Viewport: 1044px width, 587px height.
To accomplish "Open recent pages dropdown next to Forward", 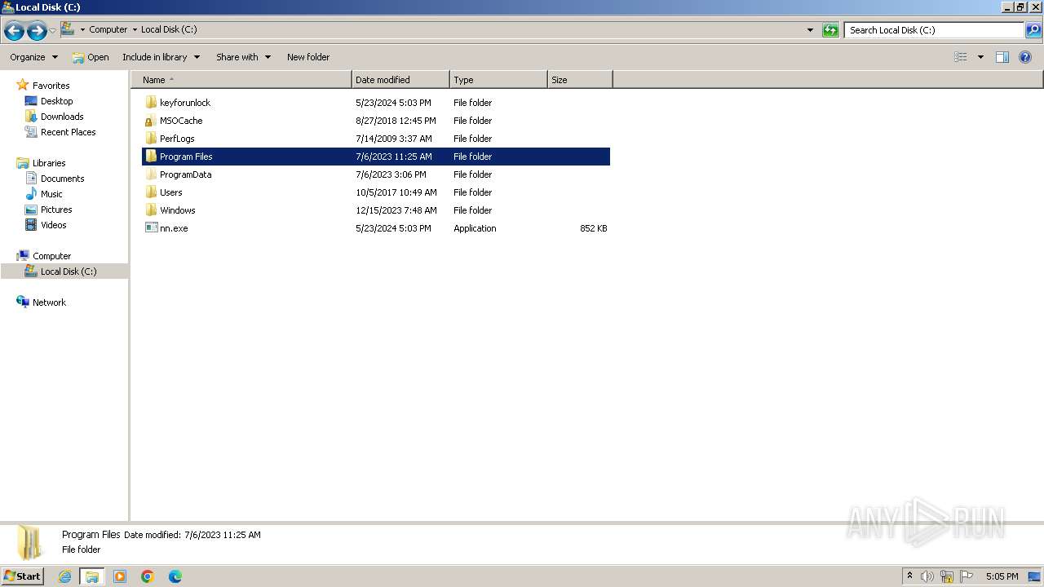I will (x=53, y=31).
